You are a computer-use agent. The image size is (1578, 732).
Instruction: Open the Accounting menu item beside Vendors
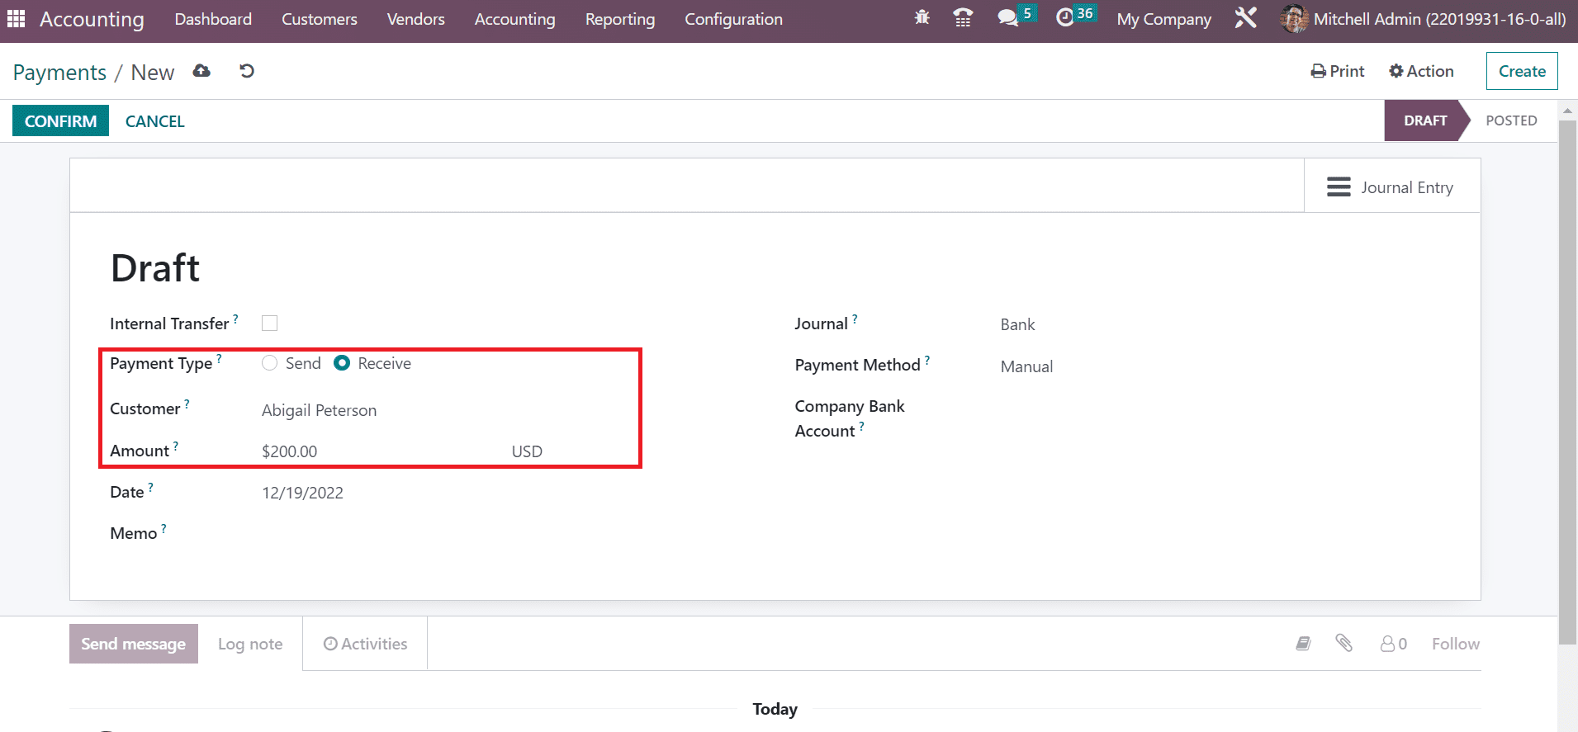(x=515, y=19)
